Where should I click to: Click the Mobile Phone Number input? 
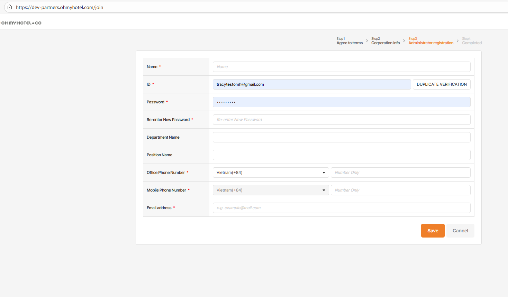pos(400,190)
